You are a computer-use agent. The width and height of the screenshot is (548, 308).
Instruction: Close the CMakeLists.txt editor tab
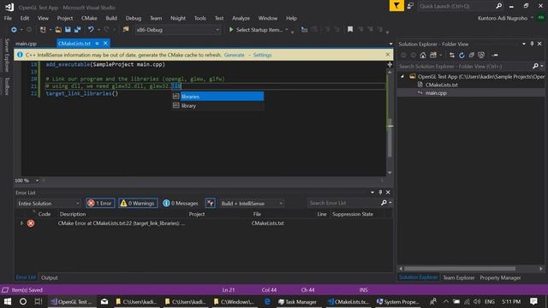pyautogui.click(x=105, y=44)
